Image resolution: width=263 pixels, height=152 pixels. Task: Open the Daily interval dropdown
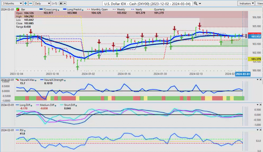click(x=42, y=3)
